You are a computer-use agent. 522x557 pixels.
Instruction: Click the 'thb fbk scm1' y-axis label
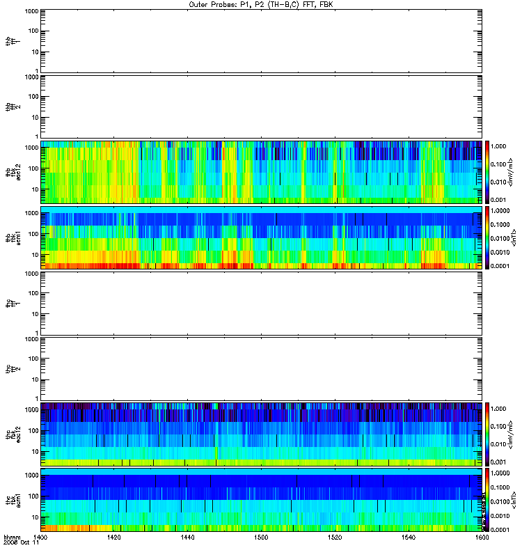pos(13,237)
